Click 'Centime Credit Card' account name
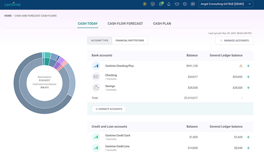The width and height of the screenshot is (264, 152). 118,136
